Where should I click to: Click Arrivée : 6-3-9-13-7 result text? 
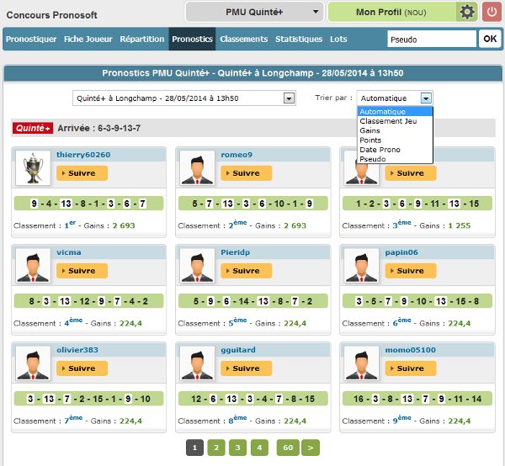coord(98,128)
